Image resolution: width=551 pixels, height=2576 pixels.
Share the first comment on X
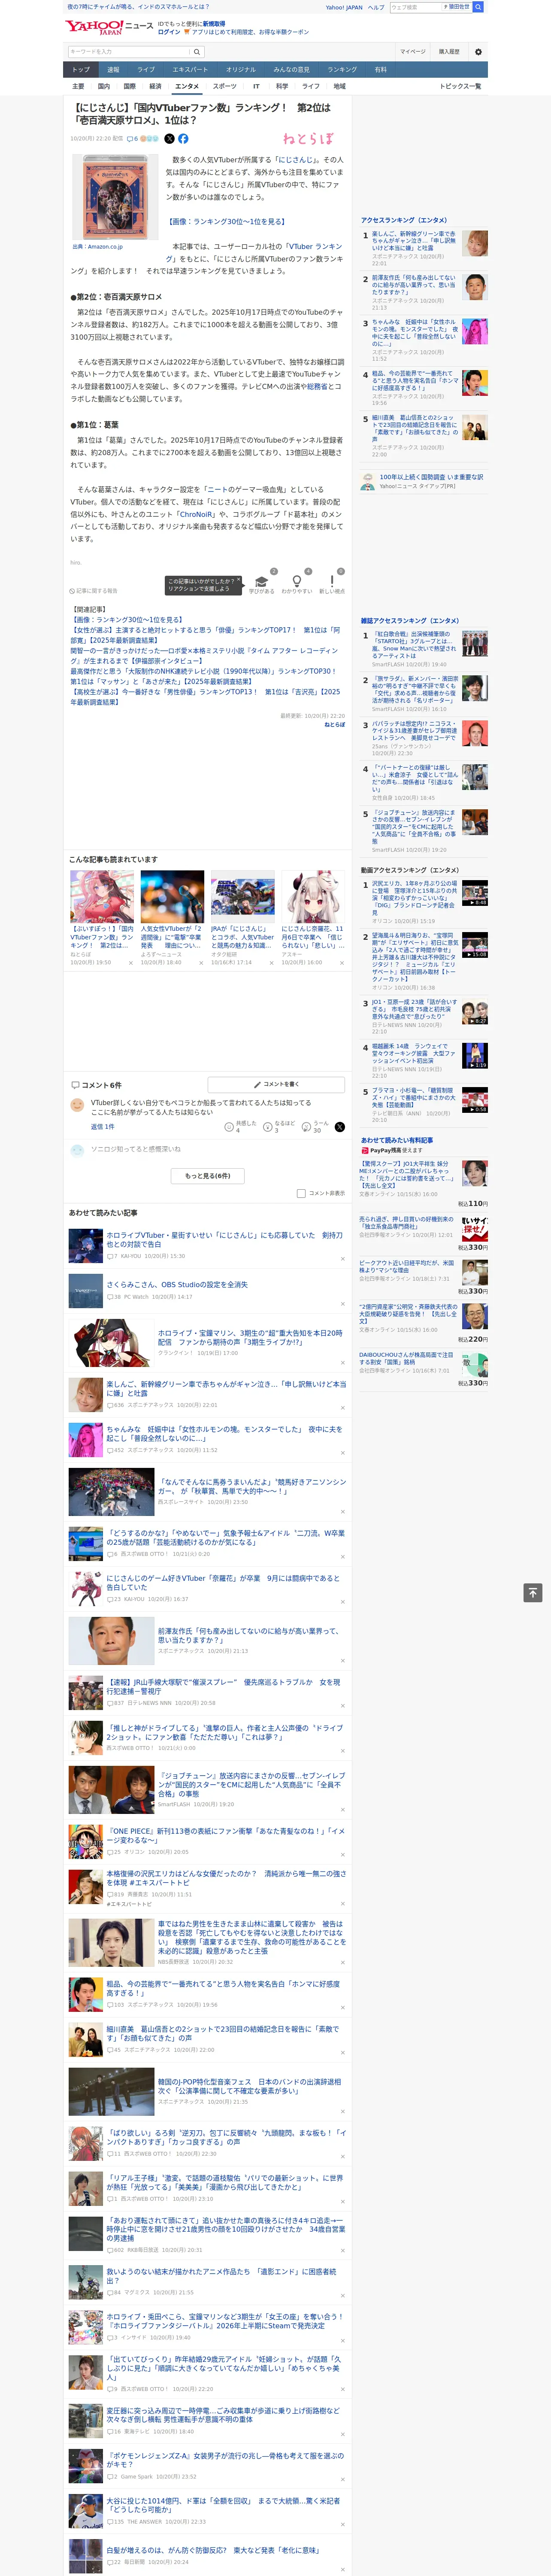tap(340, 1127)
